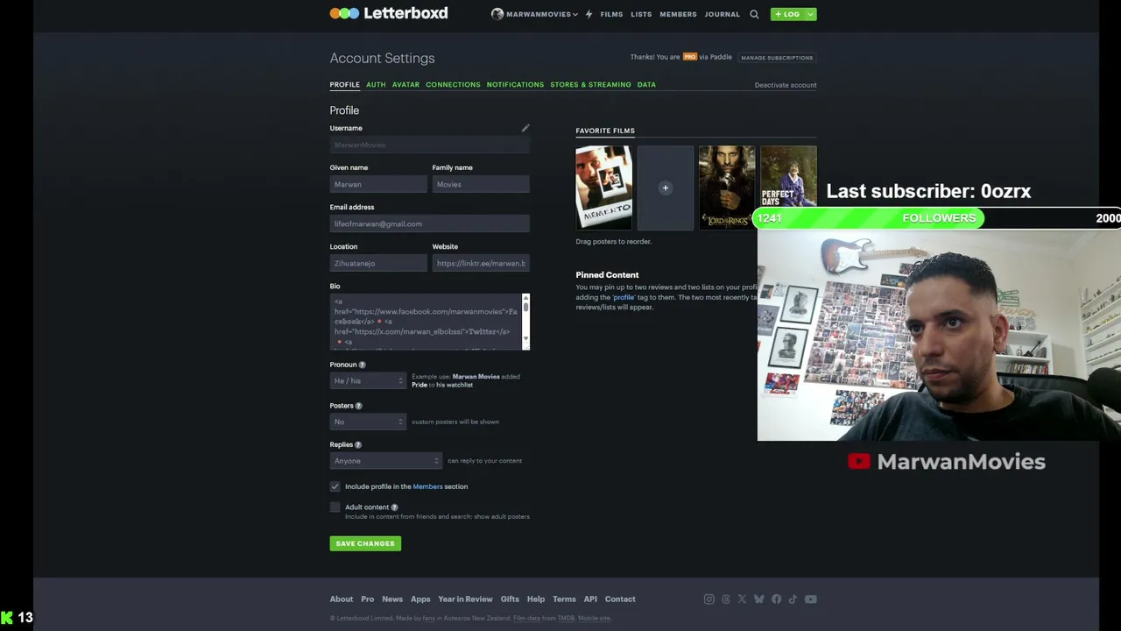Viewport: 1121px width, 631px height.
Task: Go to Lists in the navigation
Action: coord(641,14)
